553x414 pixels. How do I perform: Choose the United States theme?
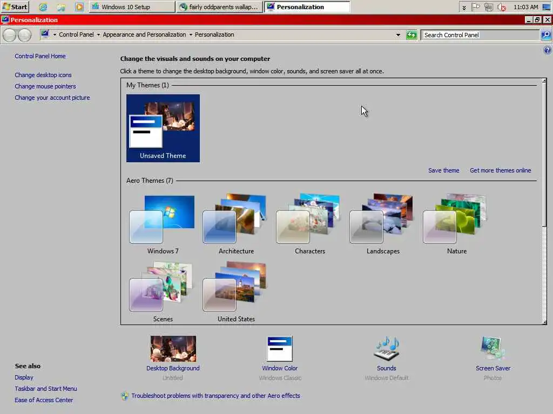pos(236,292)
